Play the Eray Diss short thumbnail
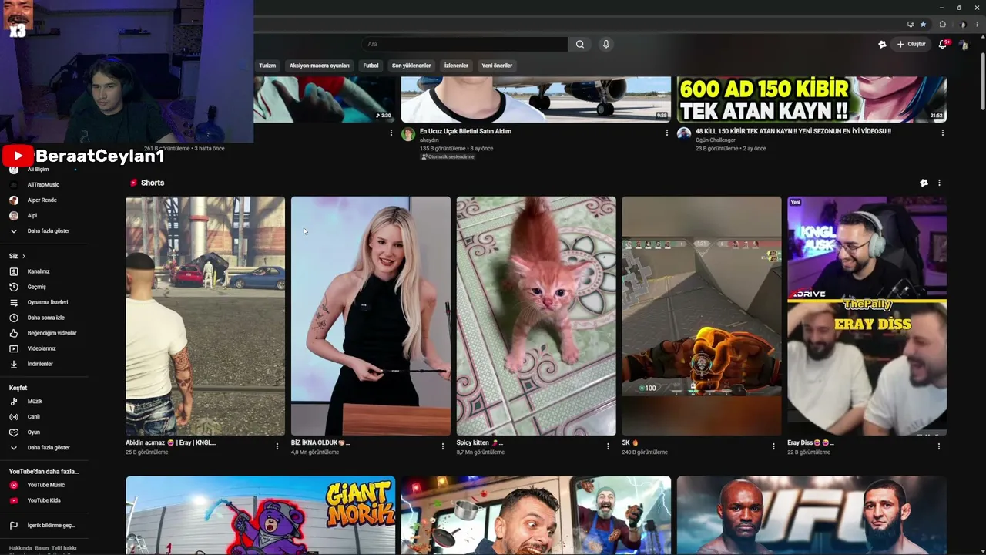Screen dimensions: 986x555 [867, 316]
